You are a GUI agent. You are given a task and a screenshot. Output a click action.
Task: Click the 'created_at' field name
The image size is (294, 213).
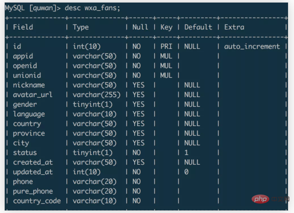pos(33,162)
